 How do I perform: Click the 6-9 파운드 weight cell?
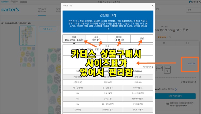(x=138, y=88)
